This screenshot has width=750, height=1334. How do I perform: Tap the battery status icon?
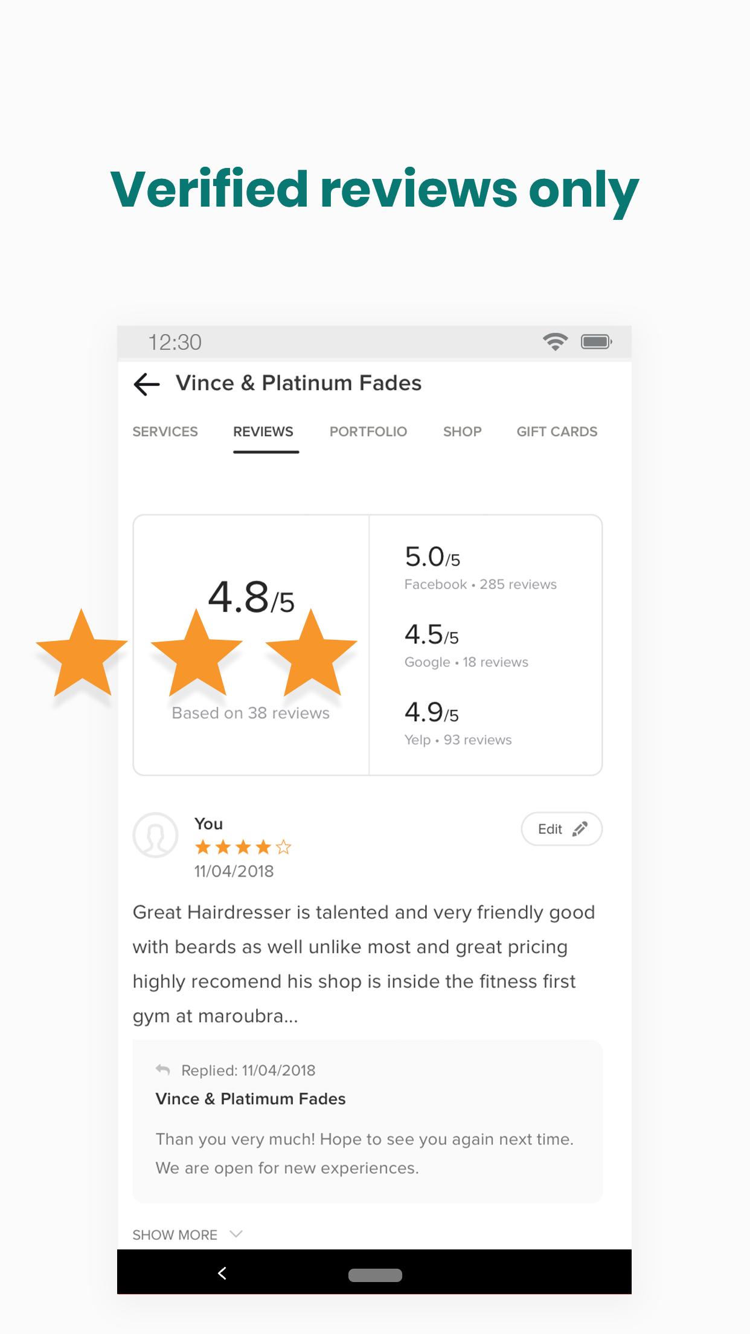pyautogui.click(x=597, y=343)
